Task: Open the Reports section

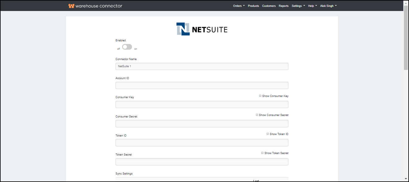Action: [284, 6]
